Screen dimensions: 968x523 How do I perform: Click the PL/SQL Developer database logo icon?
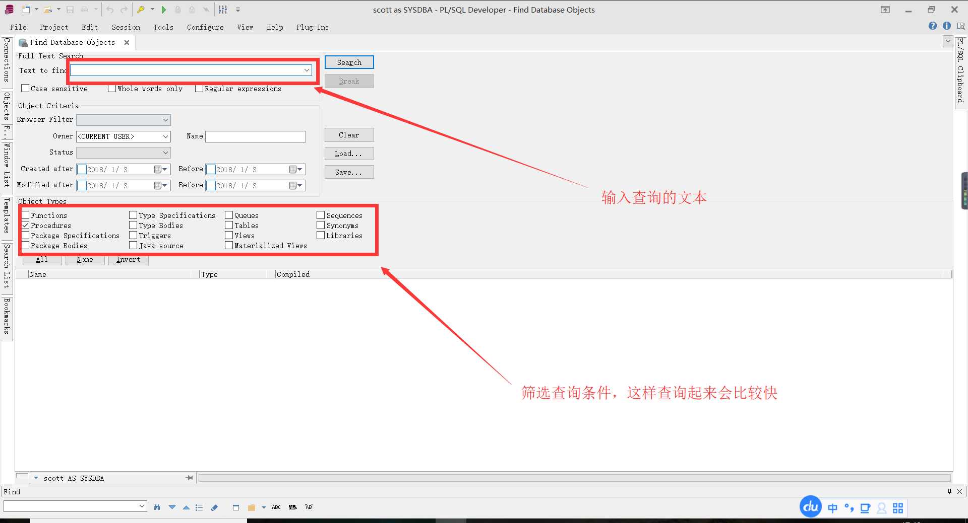click(9, 10)
